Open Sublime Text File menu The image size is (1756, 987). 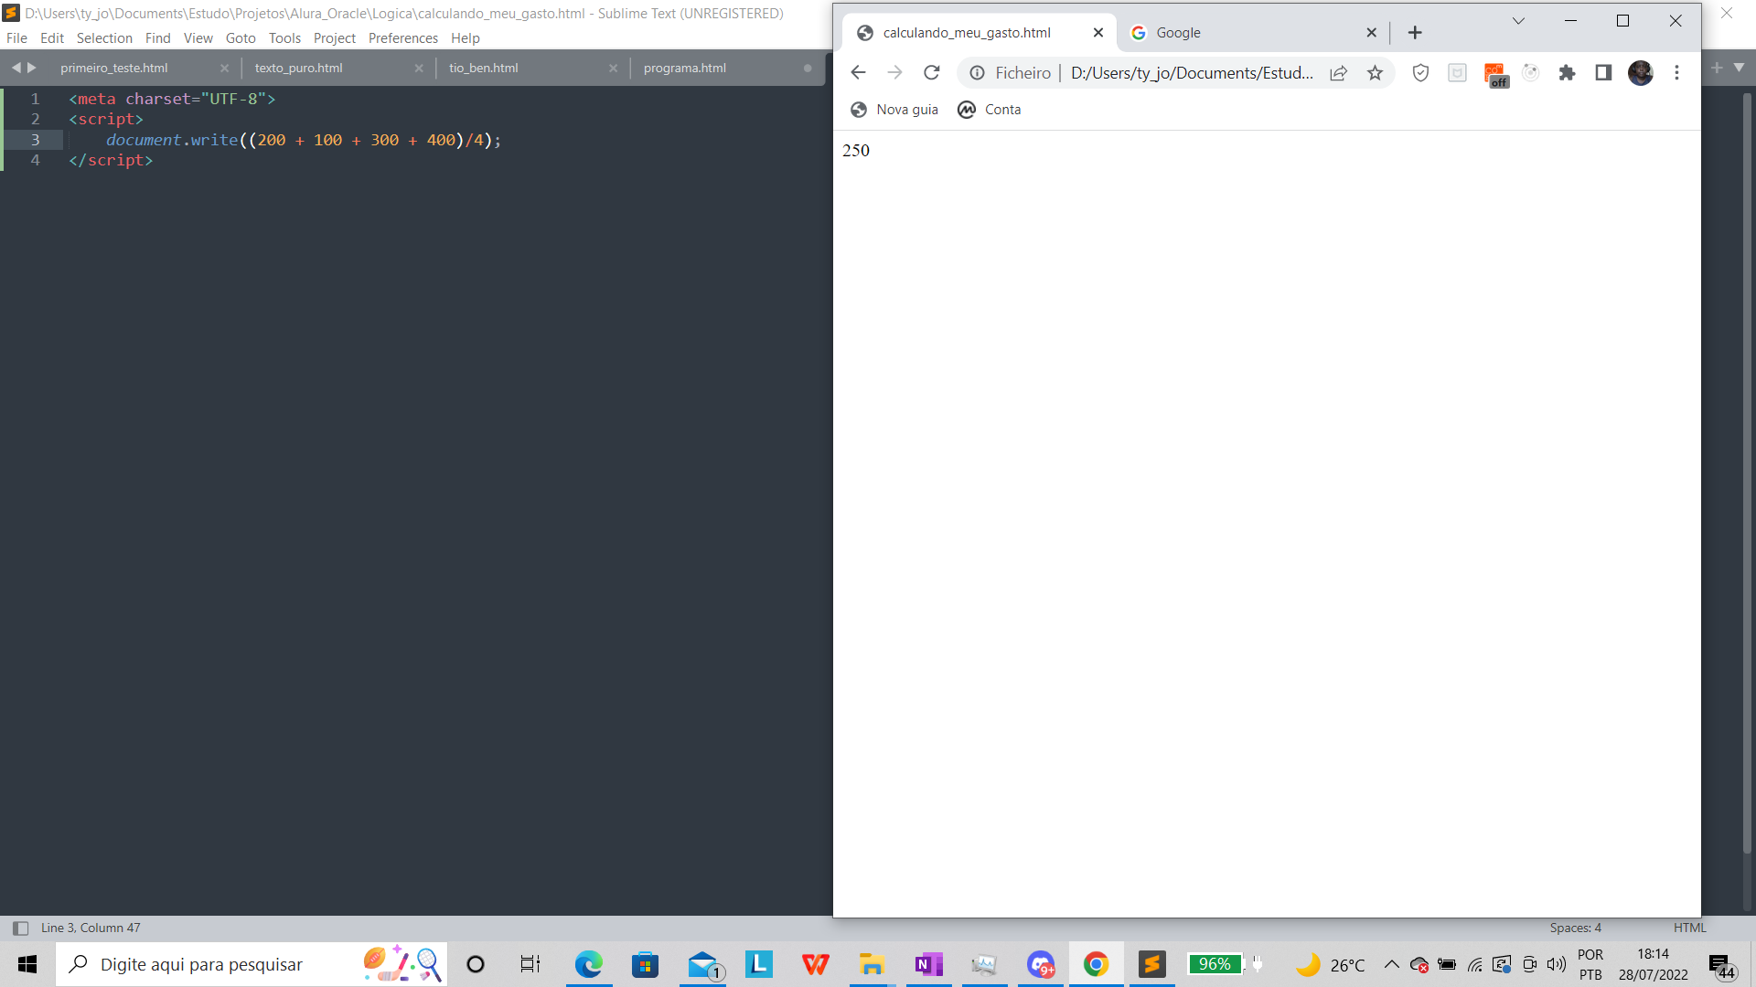pyautogui.click(x=16, y=38)
